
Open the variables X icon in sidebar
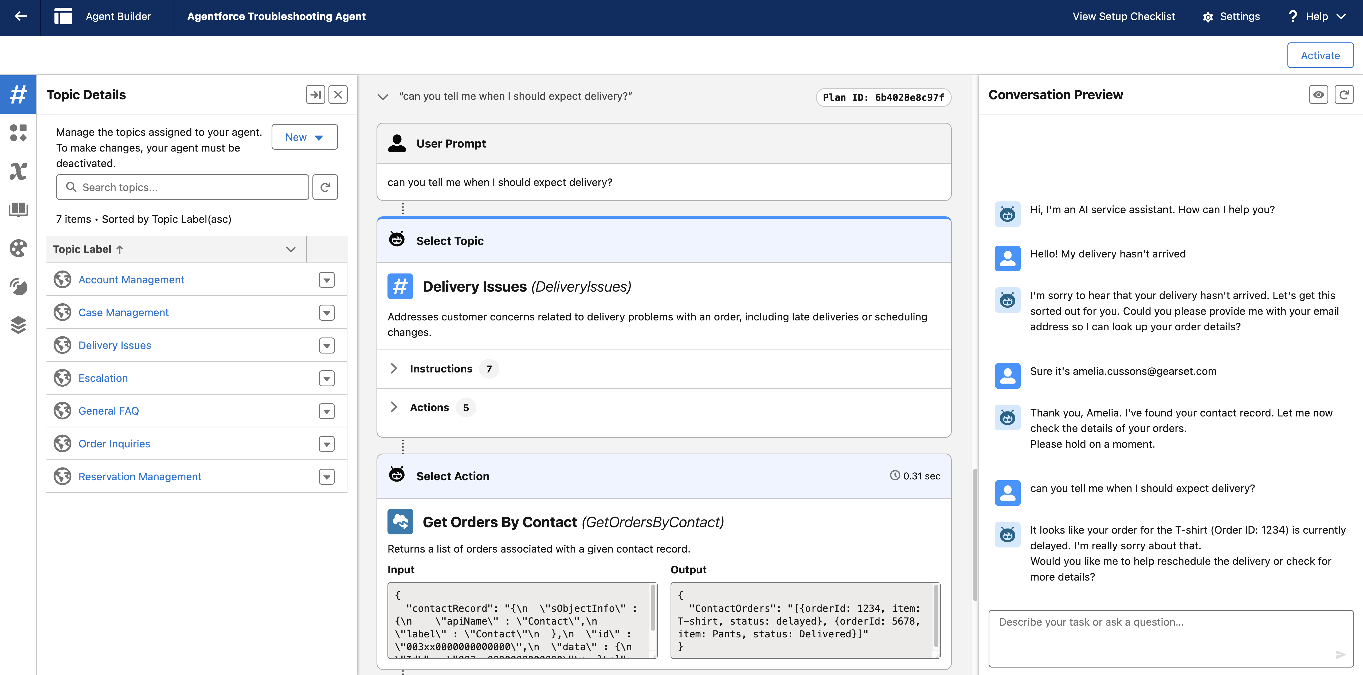tap(18, 171)
